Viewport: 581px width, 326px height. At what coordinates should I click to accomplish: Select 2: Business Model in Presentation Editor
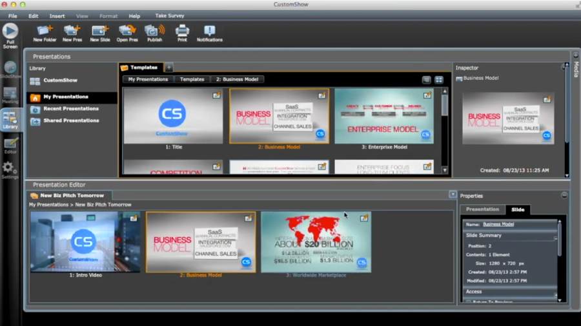201,242
